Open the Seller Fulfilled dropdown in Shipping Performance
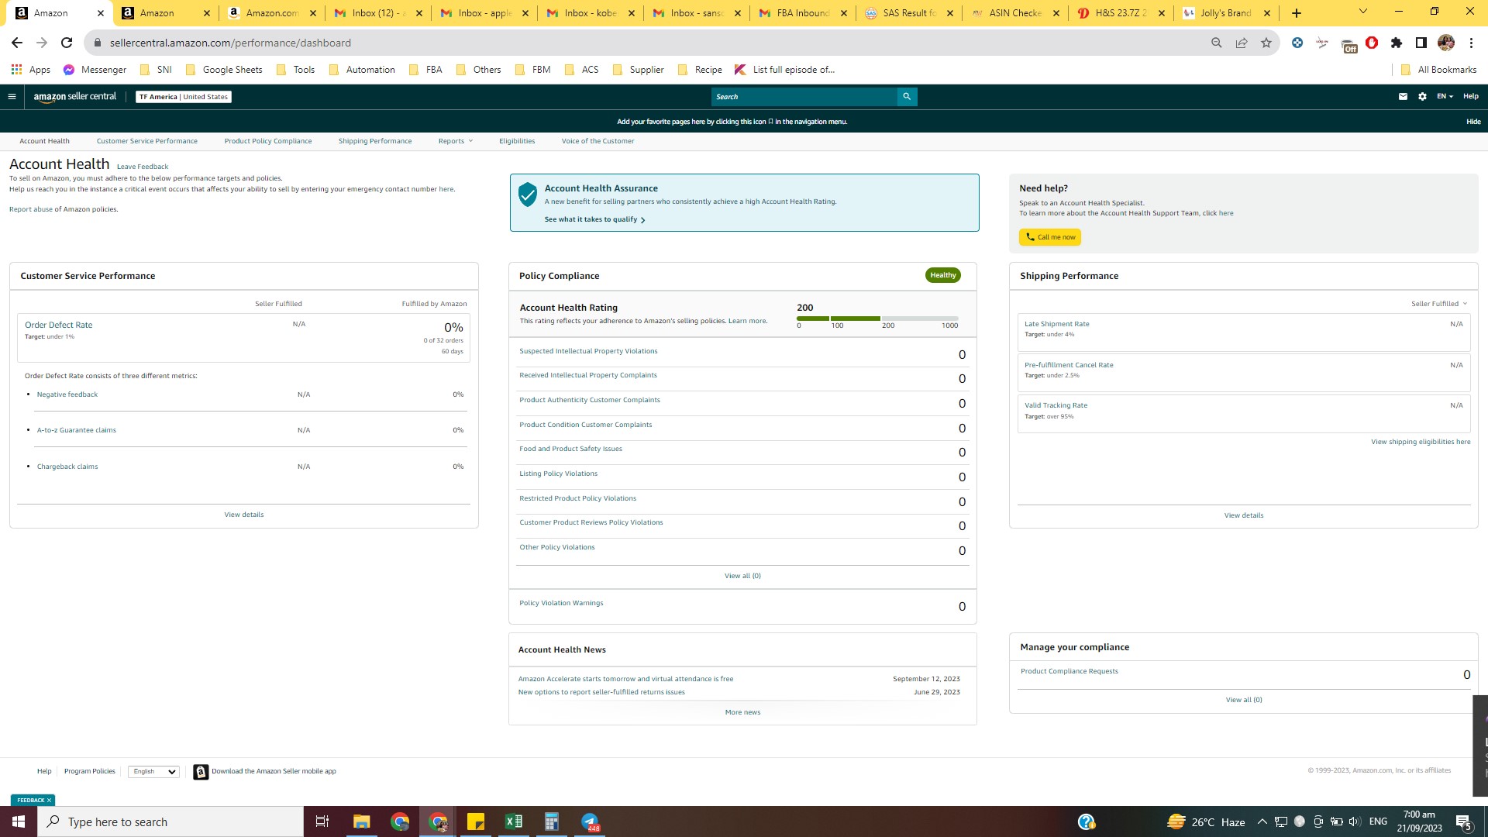Image resolution: width=1488 pixels, height=837 pixels. coord(1439,304)
